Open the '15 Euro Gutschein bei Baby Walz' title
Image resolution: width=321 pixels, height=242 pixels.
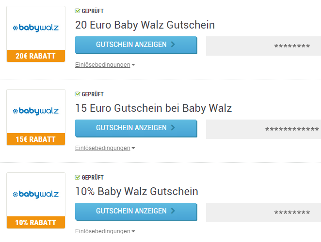click(154, 108)
